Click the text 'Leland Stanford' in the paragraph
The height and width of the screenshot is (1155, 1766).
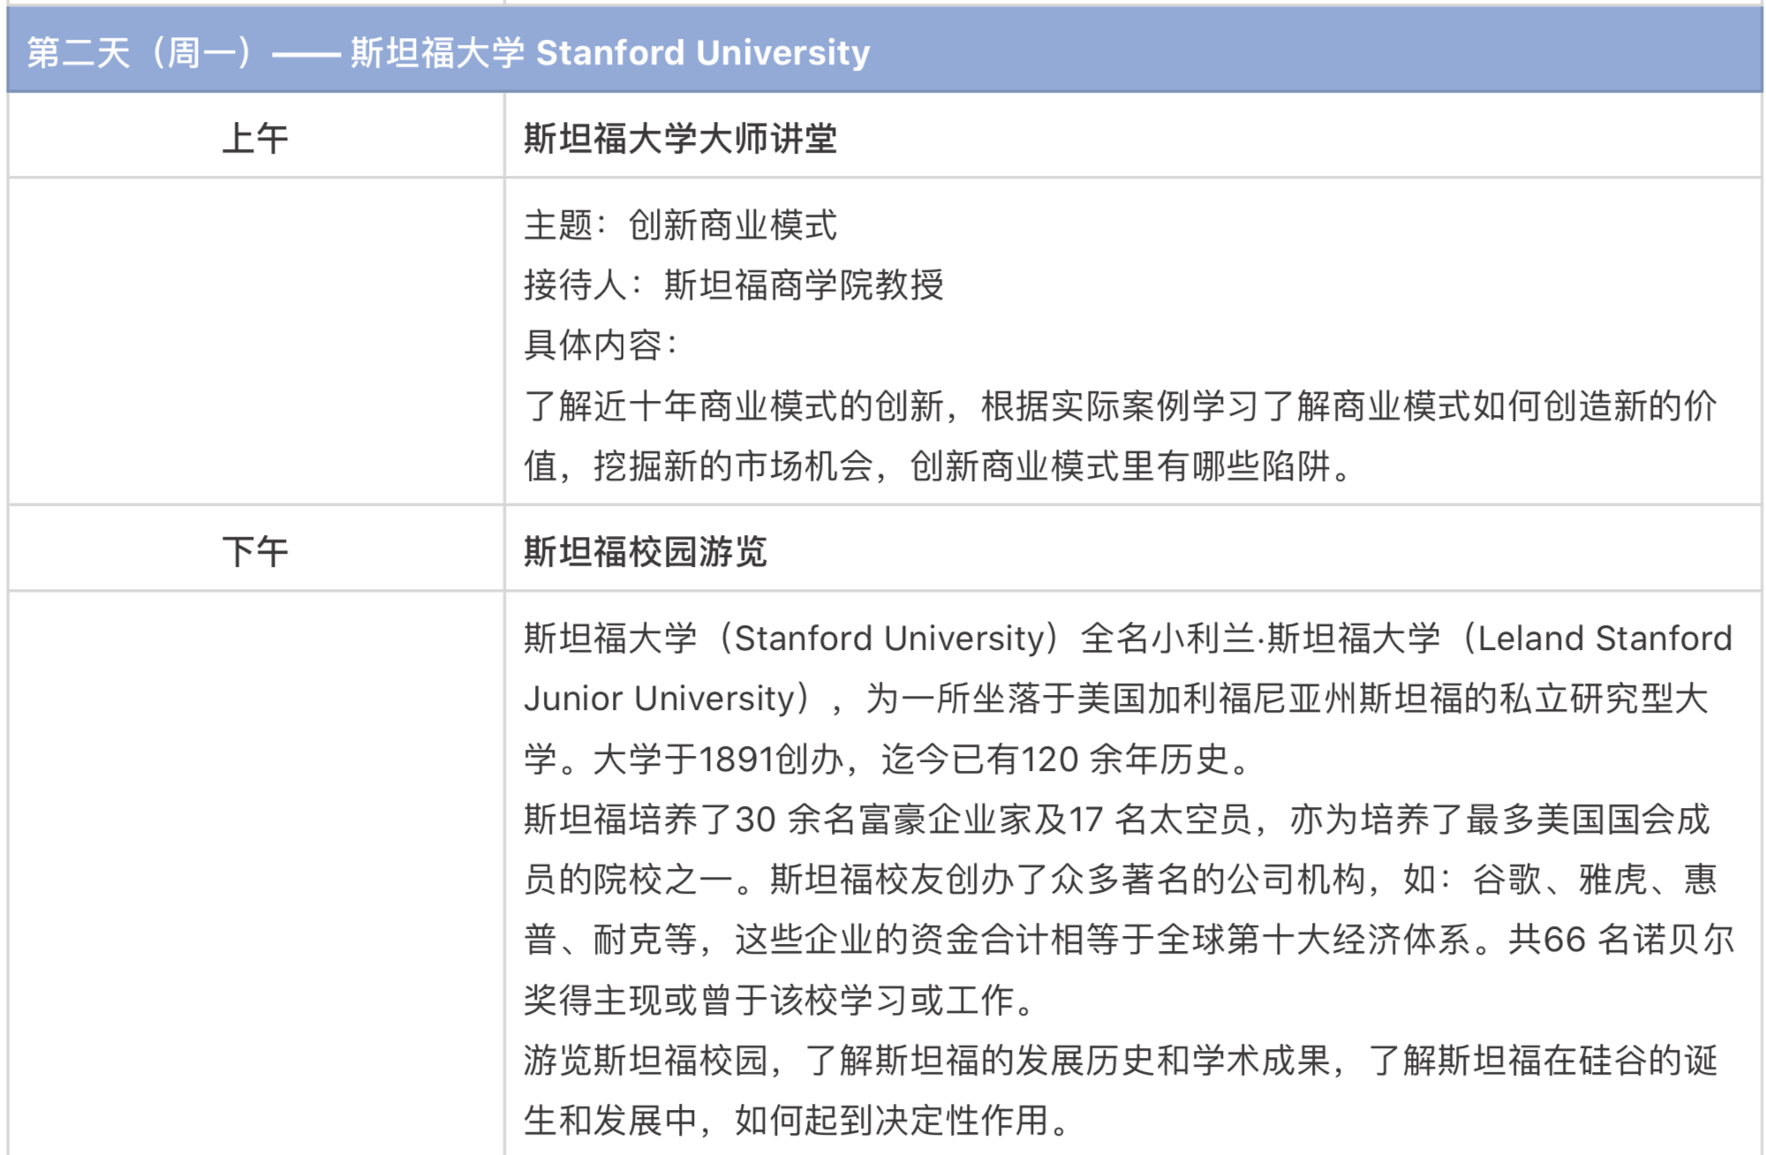click(x=1604, y=638)
